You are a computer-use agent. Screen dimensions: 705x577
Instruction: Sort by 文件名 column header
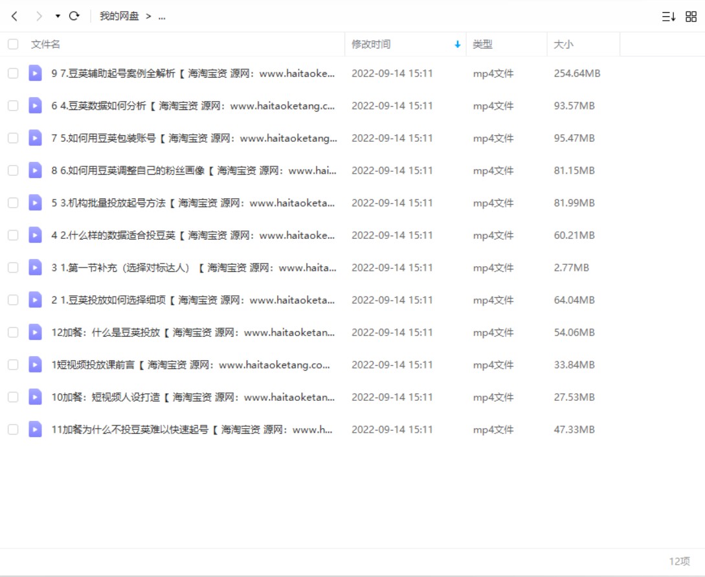coord(45,44)
